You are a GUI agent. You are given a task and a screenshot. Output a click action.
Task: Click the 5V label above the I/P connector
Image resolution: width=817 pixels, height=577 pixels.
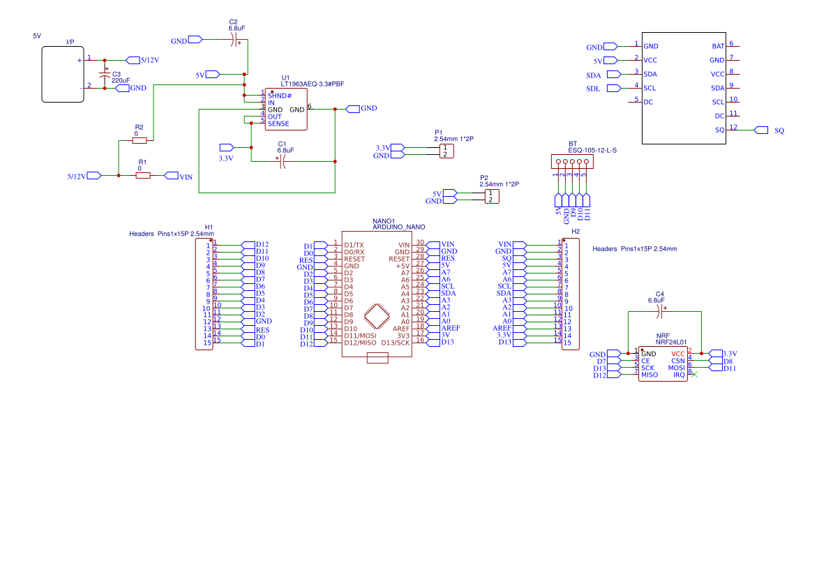[37, 36]
